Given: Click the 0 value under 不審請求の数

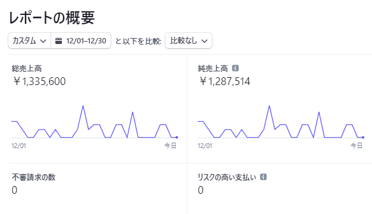Looking at the screenshot, I should tap(14, 190).
